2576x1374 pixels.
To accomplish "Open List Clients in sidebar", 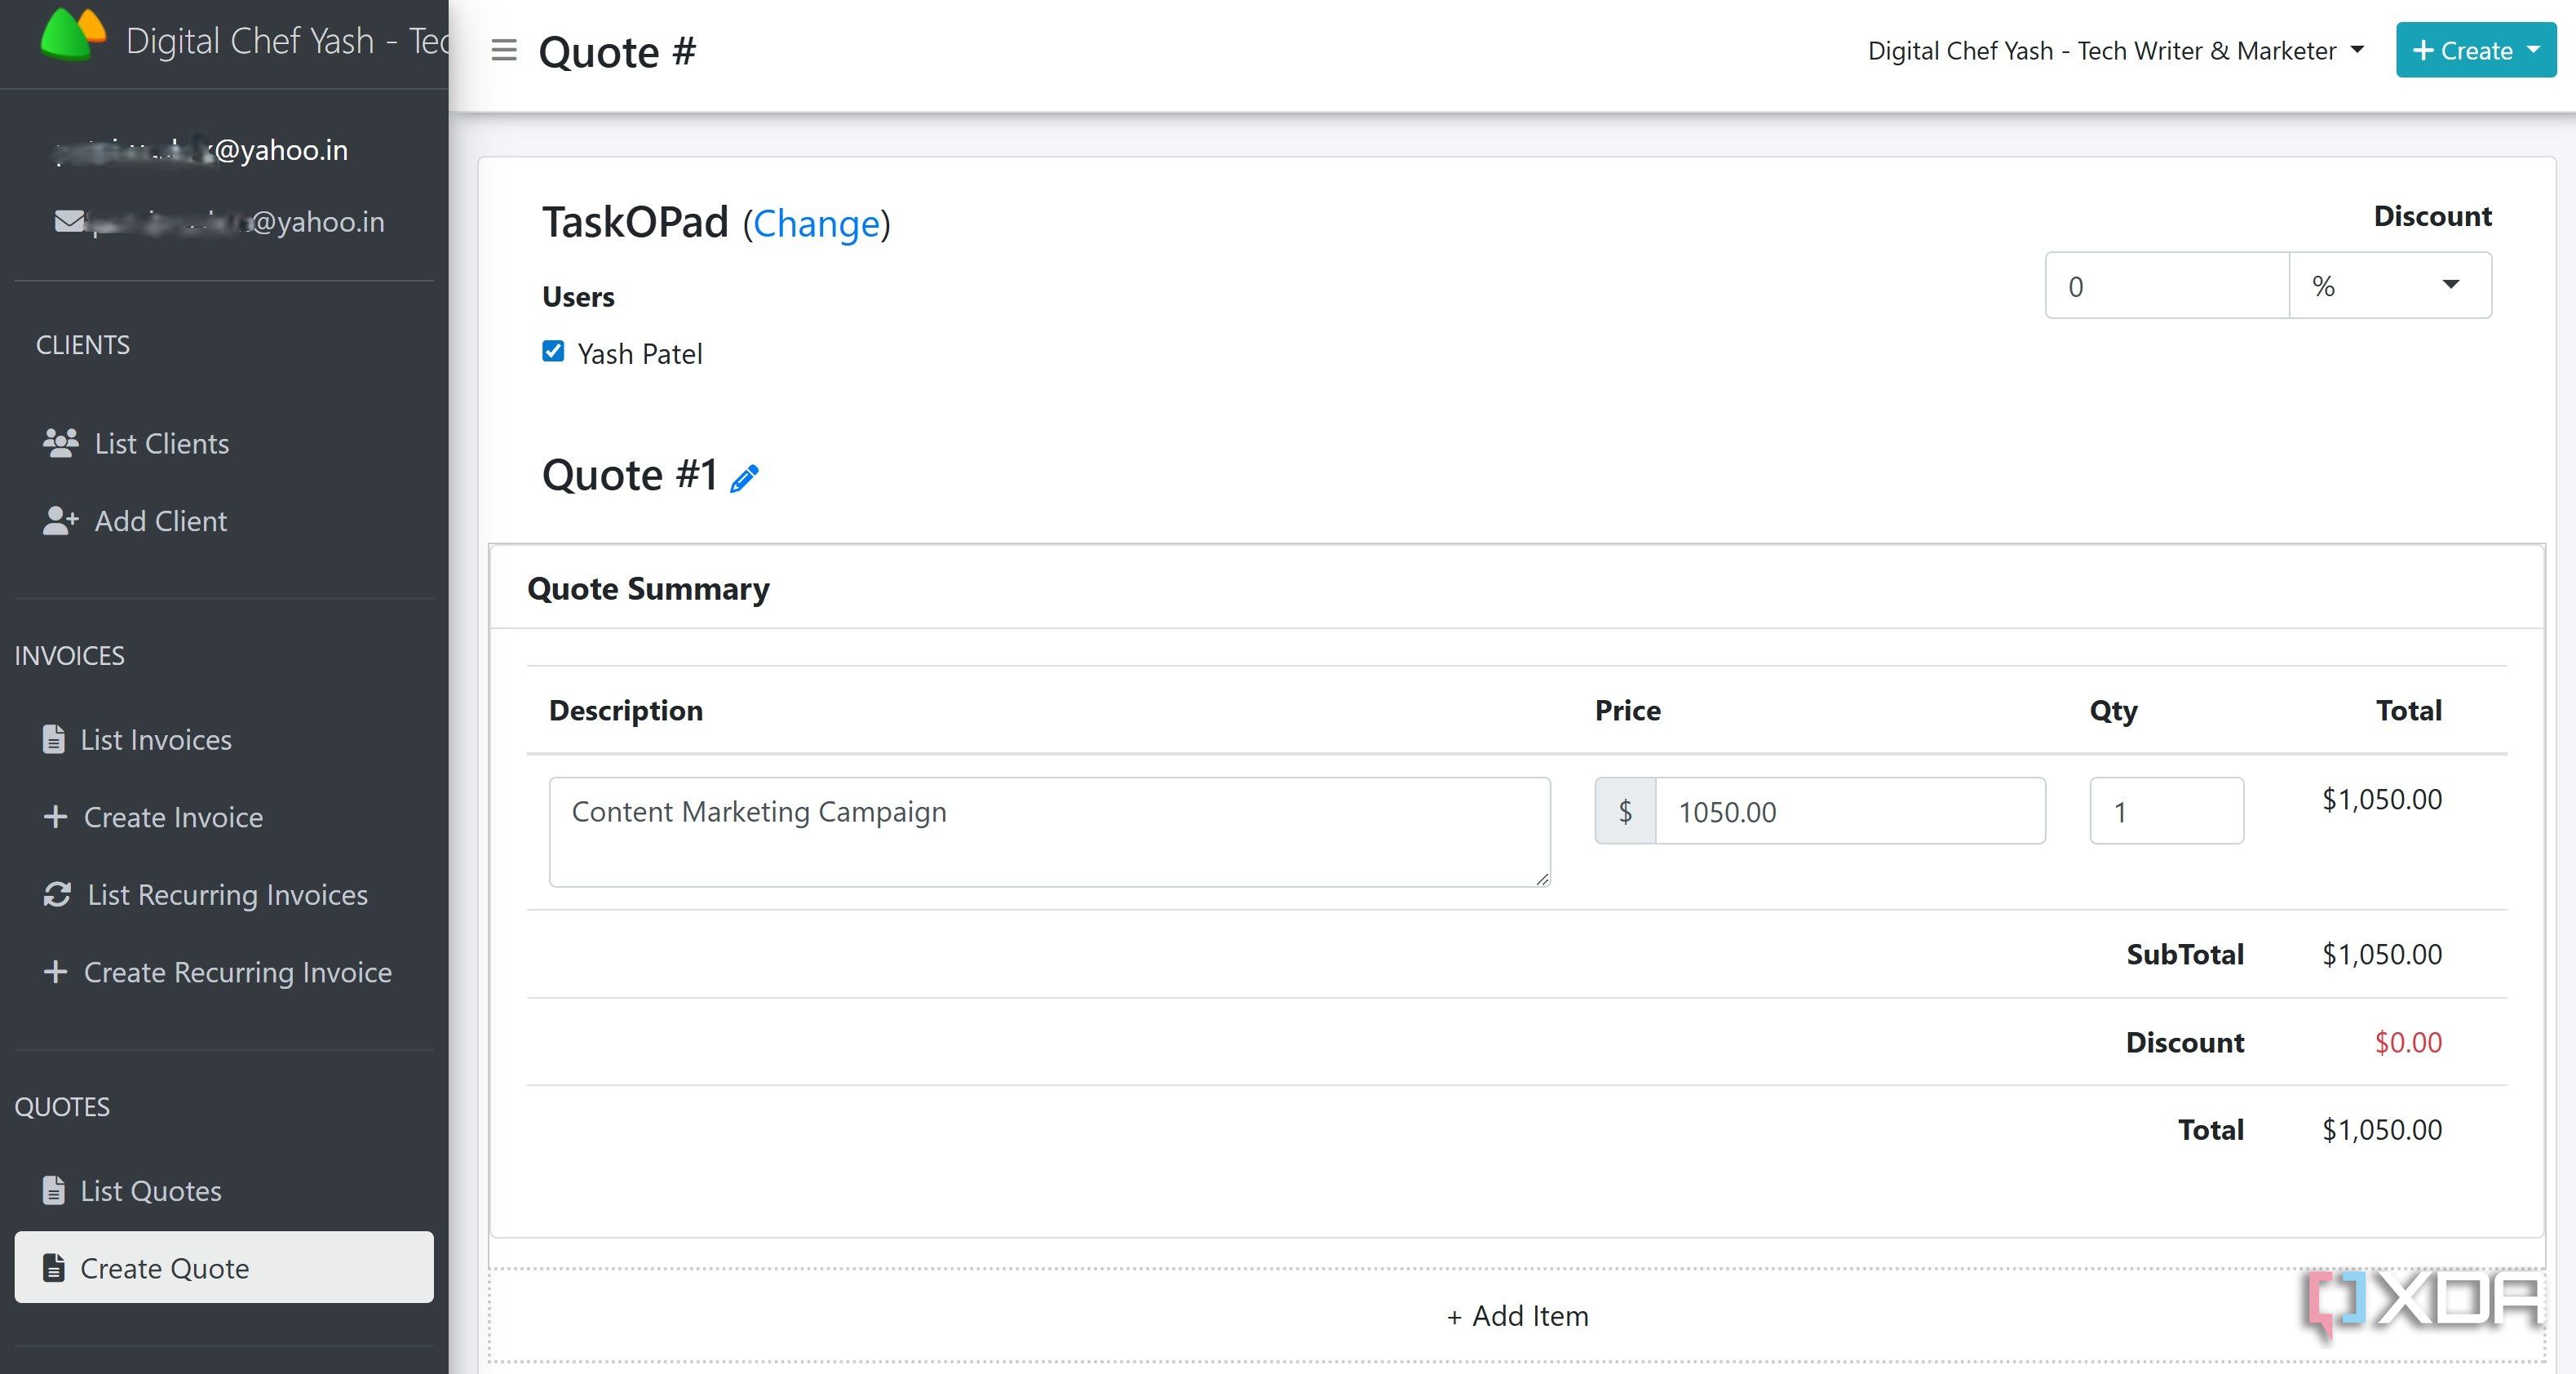I will click(x=224, y=443).
